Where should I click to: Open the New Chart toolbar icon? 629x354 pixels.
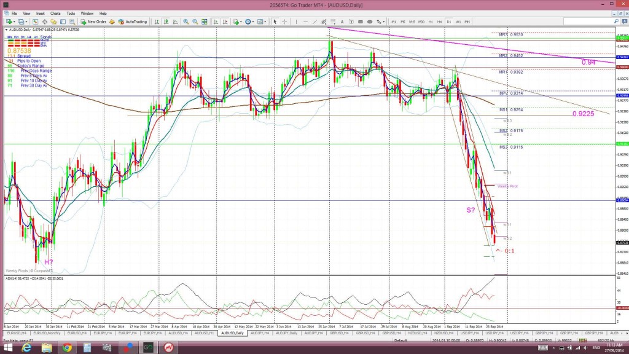[x=8, y=22]
